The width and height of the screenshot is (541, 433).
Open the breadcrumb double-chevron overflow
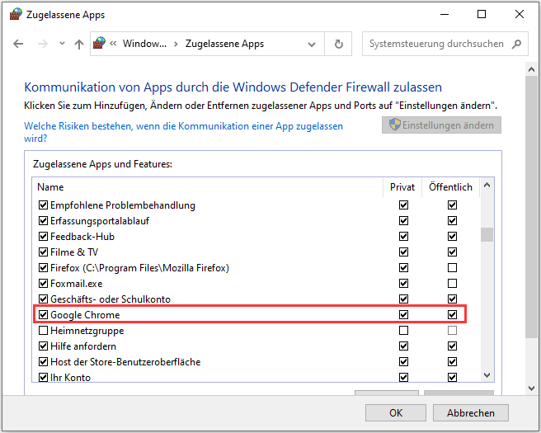point(113,44)
